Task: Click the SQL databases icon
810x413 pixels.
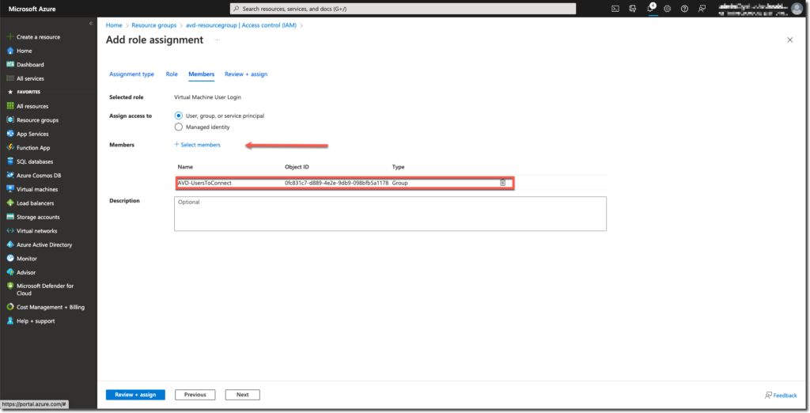Action: pos(9,161)
